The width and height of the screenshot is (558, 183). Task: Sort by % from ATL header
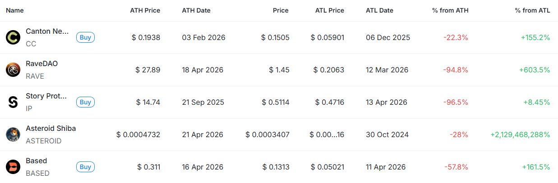(x=532, y=10)
